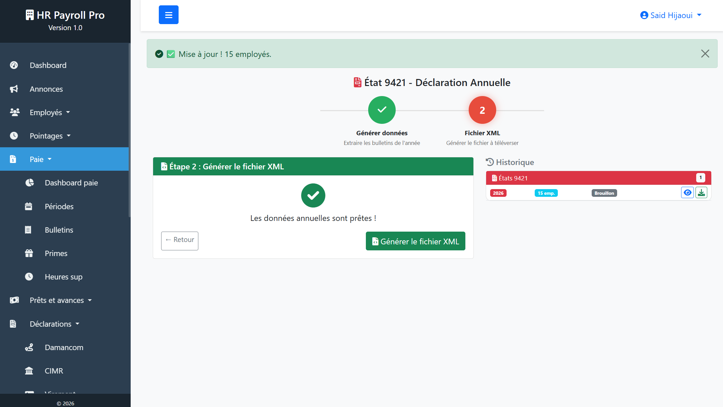Click Générer le fichier XML button
The width and height of the screenshot is (723, 407).
tap(415, 241)
